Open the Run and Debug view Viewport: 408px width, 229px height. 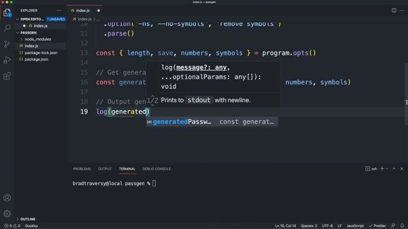pos(7,60)
